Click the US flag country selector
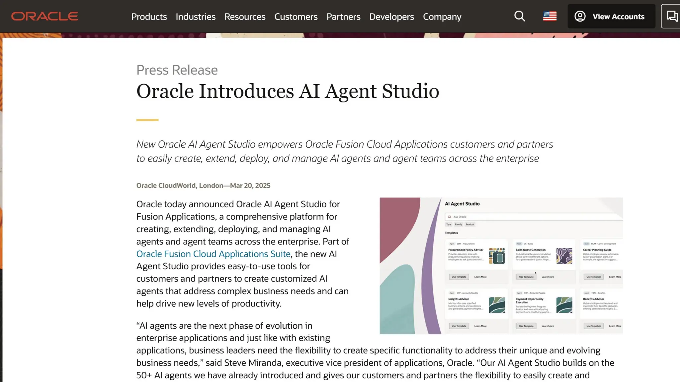The height and width of the screenshot is (382, 680). pos(550,16)
